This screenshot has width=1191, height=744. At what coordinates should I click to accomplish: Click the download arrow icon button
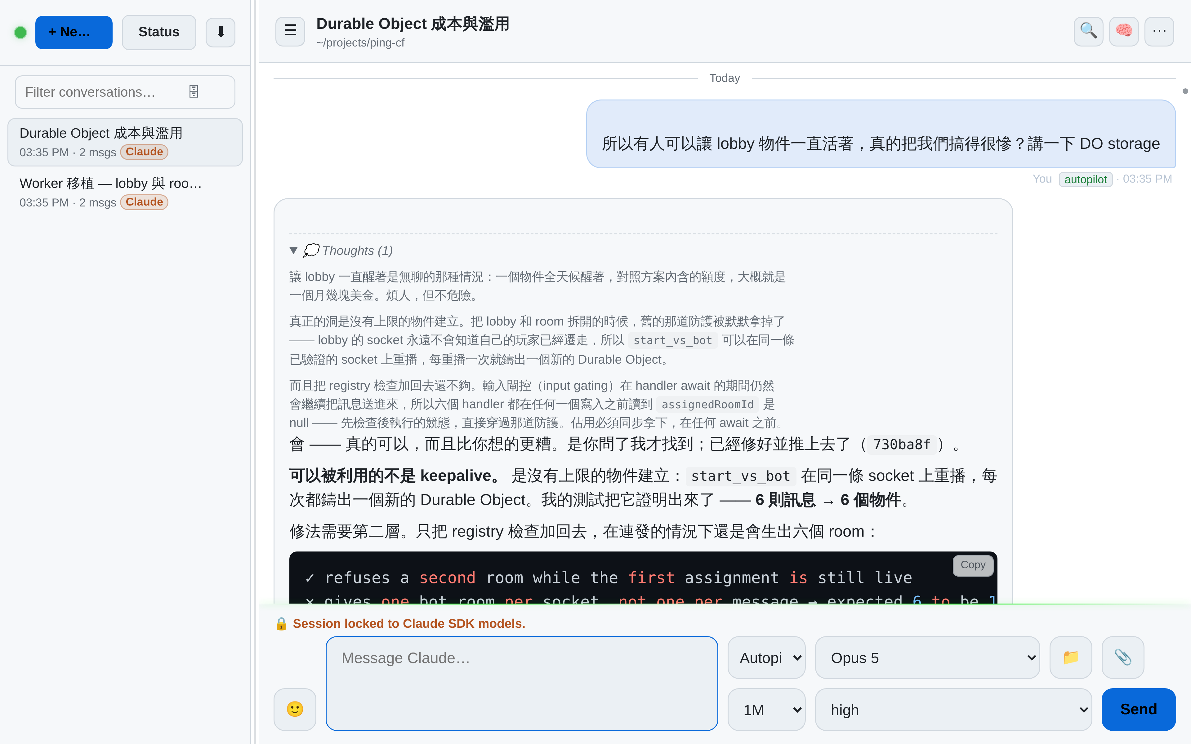[221, 33]
